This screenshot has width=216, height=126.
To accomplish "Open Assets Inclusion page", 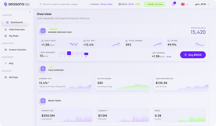I will point(18,50).
